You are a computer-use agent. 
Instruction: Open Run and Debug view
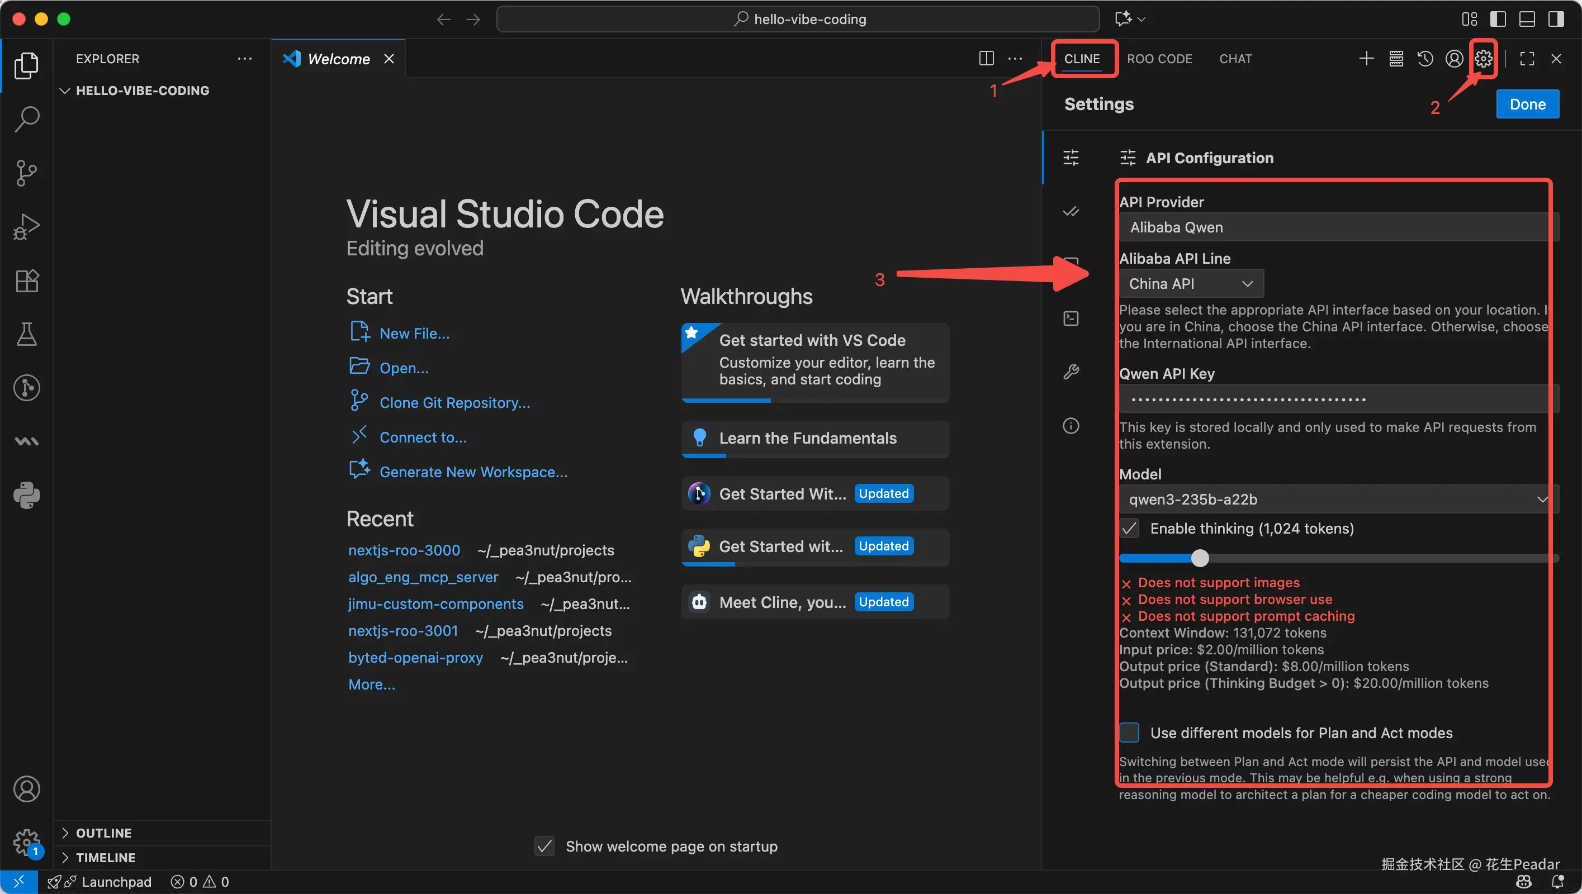(26, 226)
